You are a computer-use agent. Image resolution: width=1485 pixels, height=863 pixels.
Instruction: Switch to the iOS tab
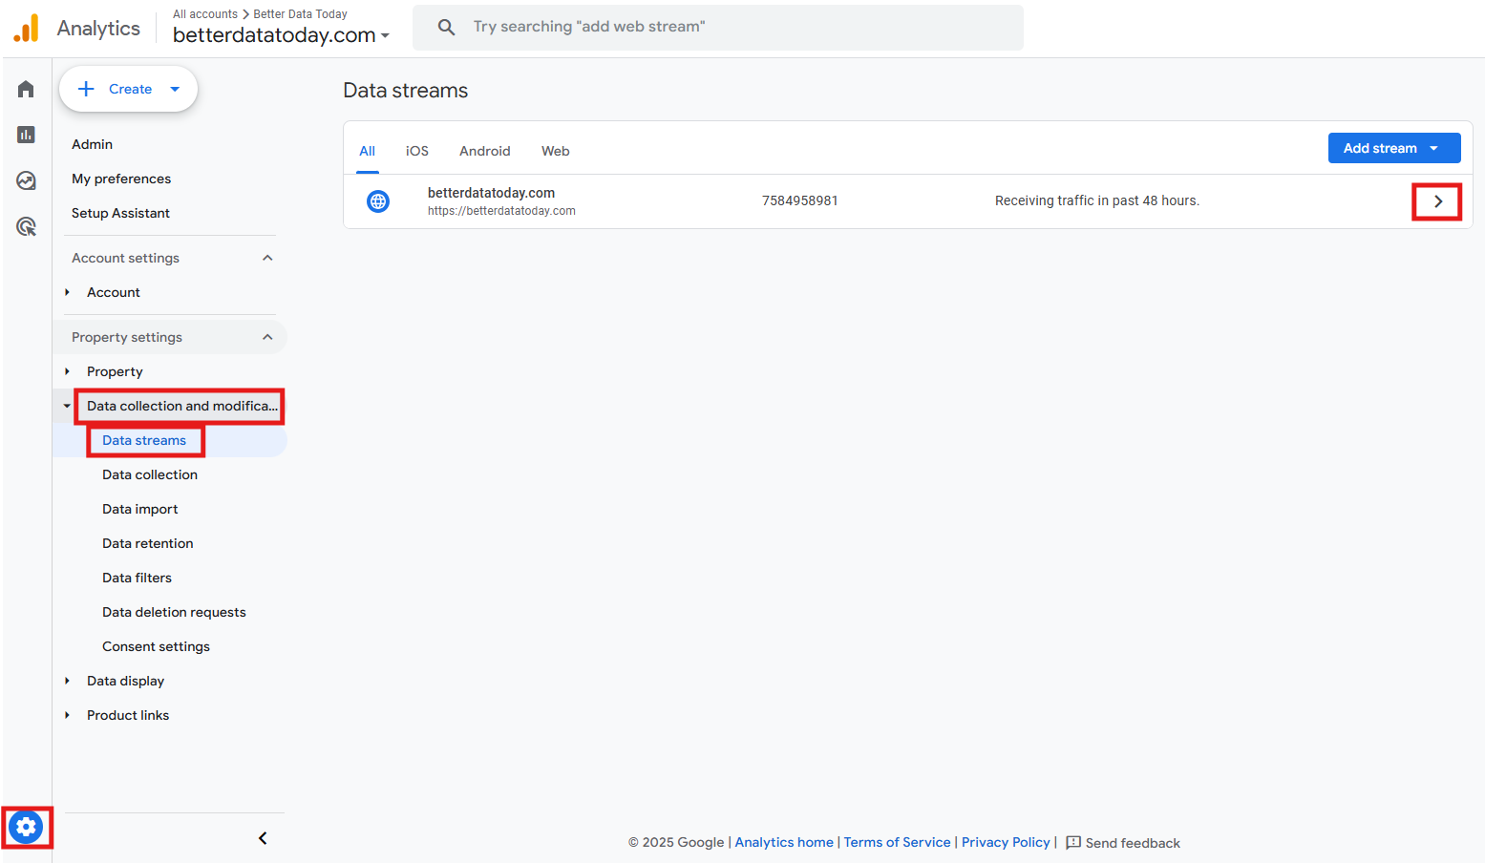[417, 151]
